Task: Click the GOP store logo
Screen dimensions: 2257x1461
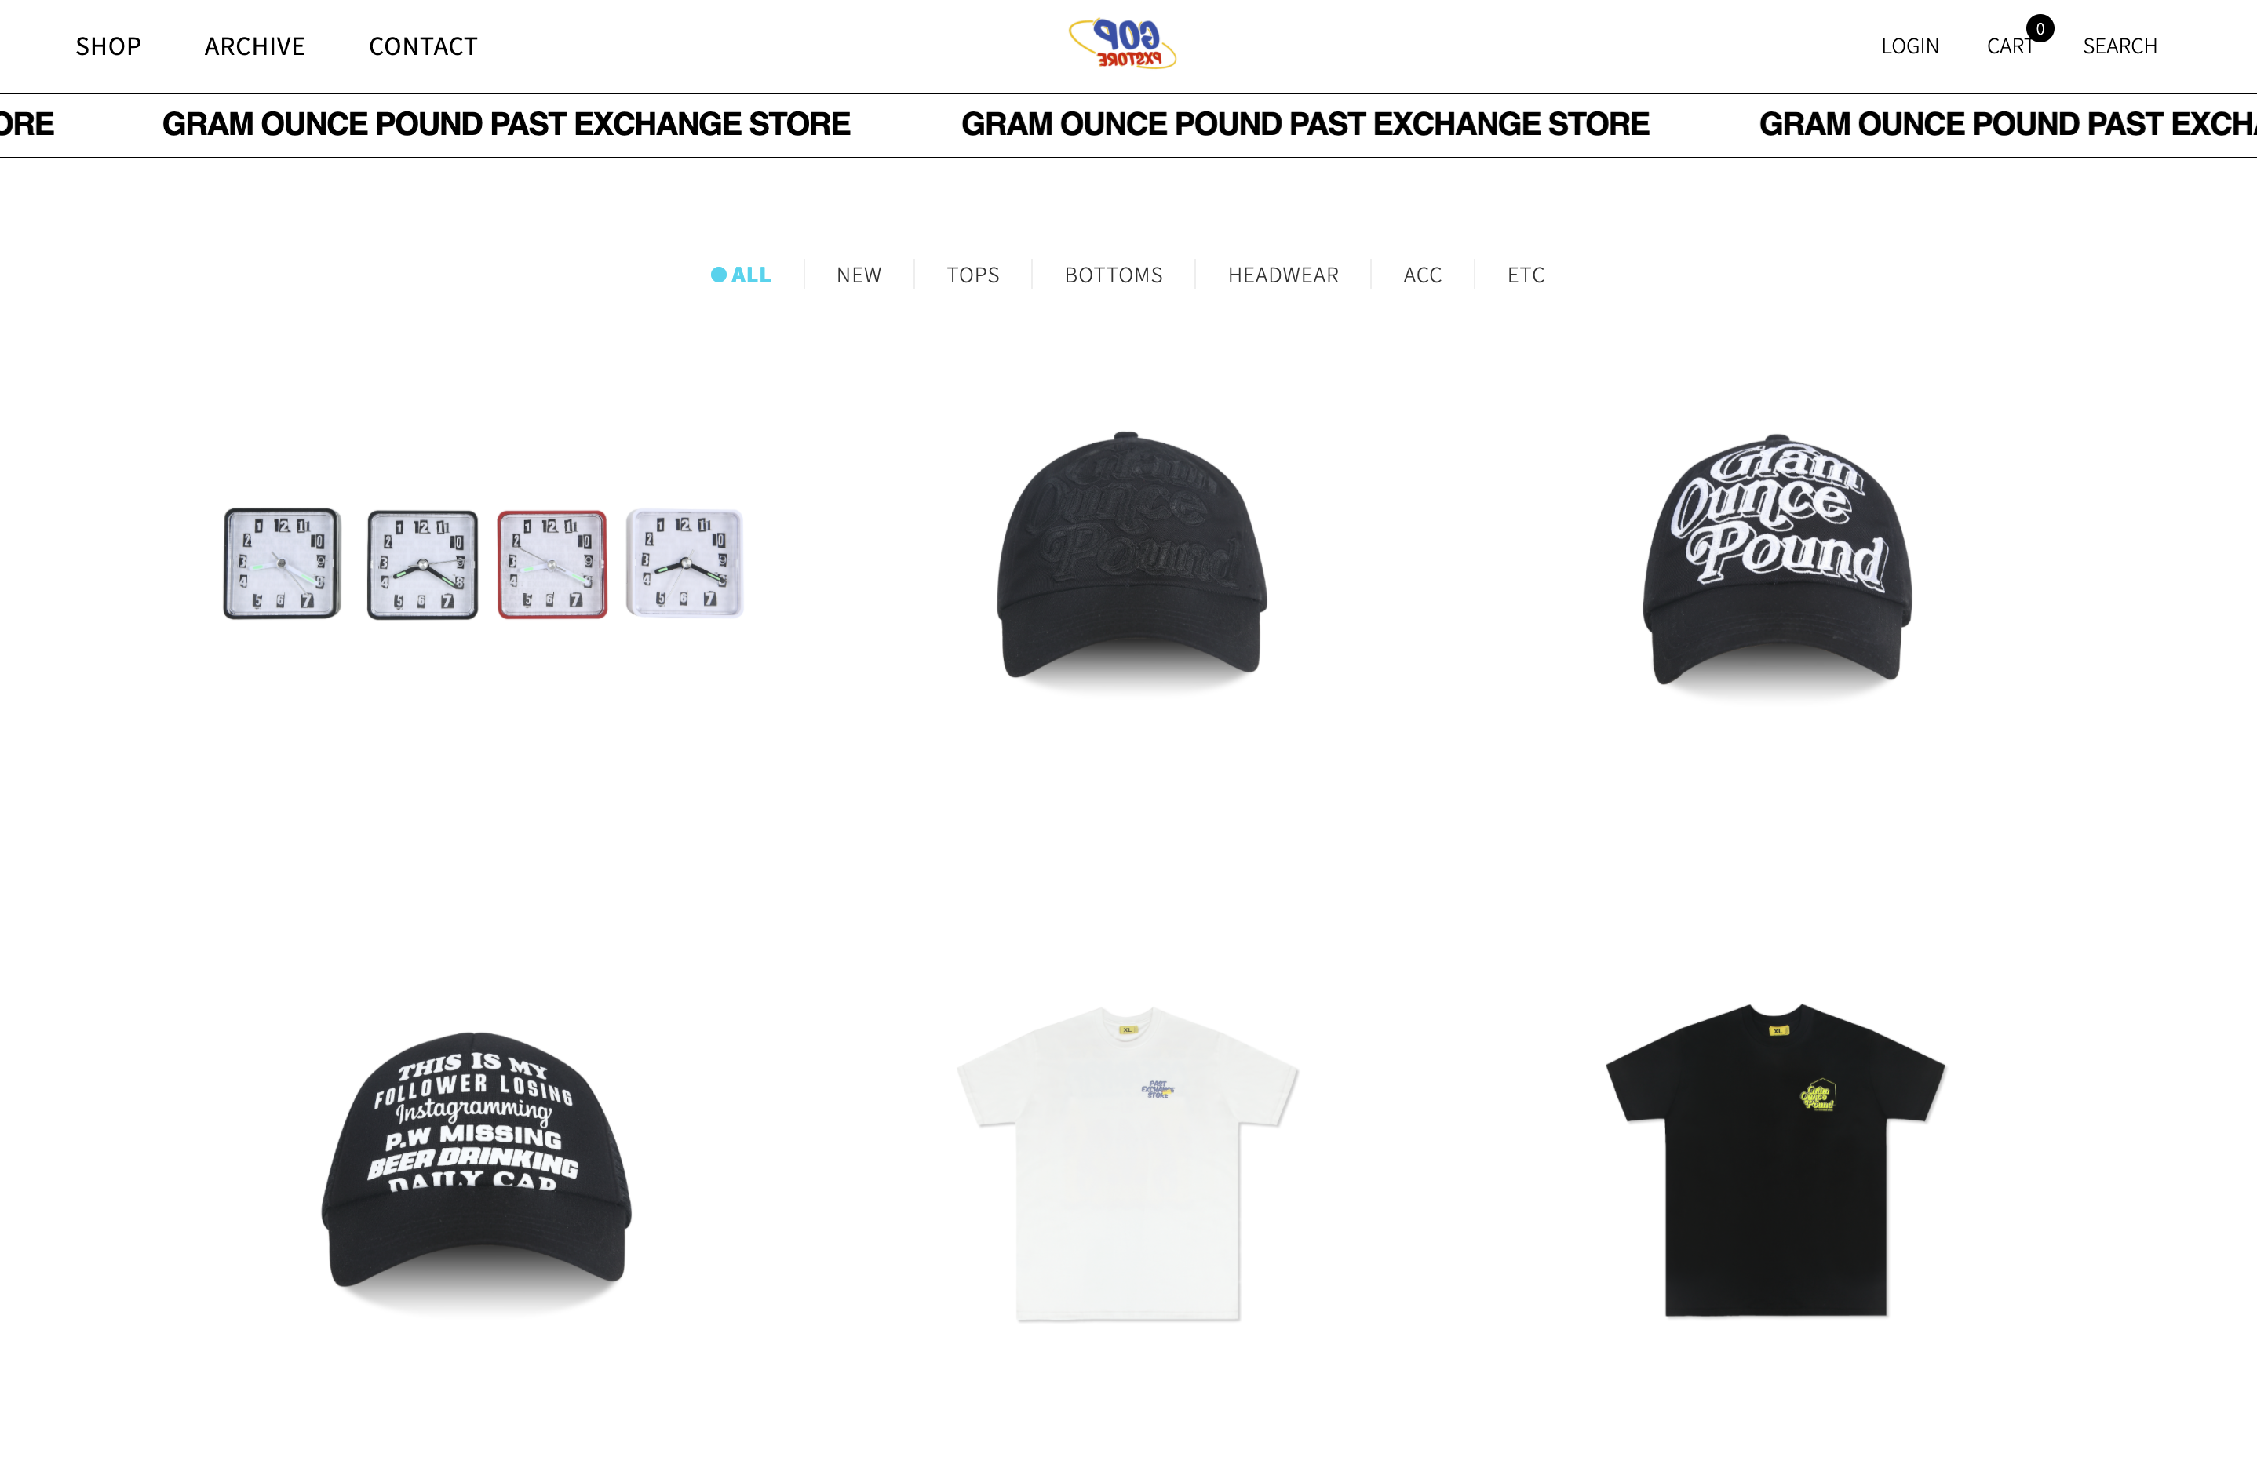Action: 1123,44
